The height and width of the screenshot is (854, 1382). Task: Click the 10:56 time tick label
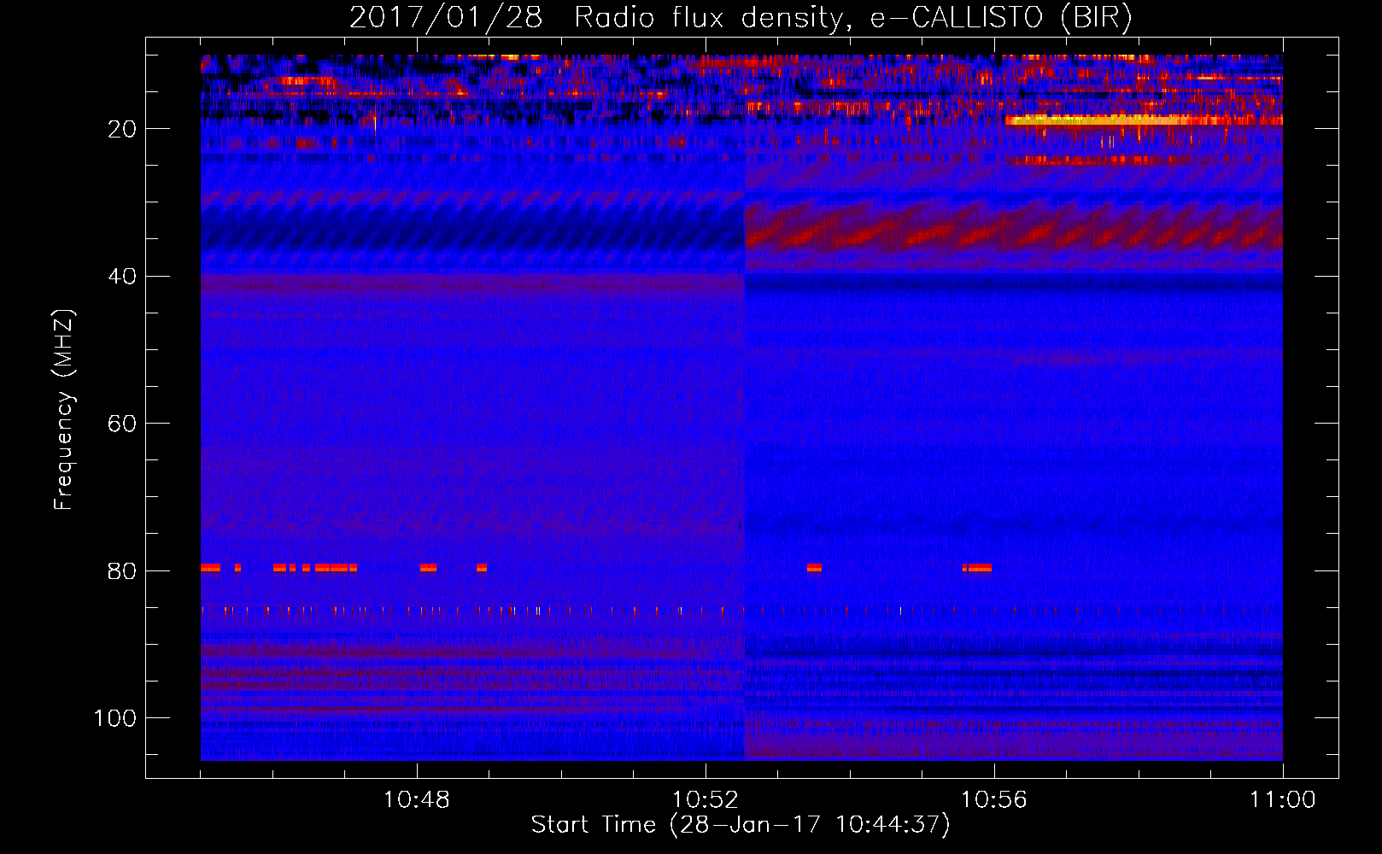click(x=994, y=800)
